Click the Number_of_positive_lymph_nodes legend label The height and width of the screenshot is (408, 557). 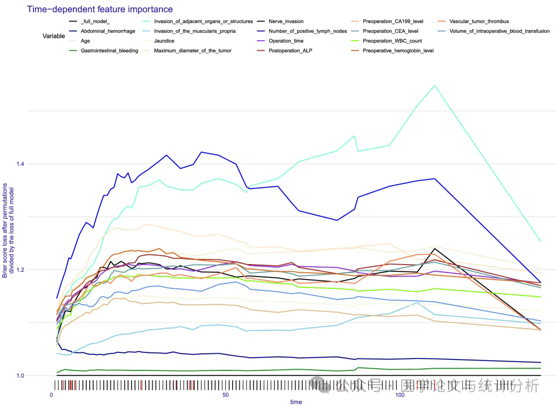click(x=307, y=31)
